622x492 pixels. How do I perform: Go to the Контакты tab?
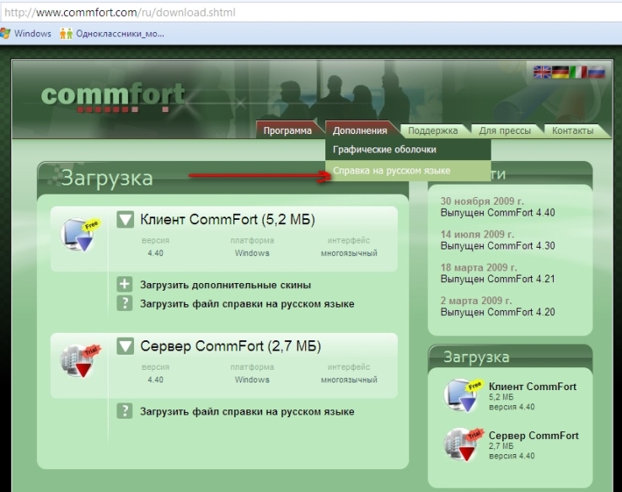tap(572, 131)
